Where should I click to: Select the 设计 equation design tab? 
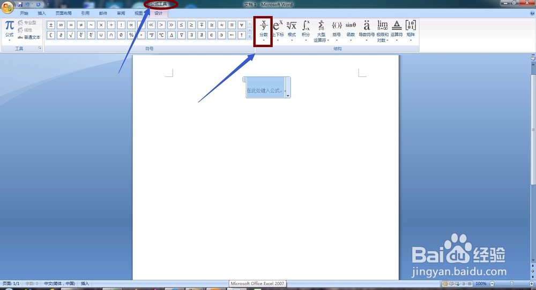(x=158, y=13)
